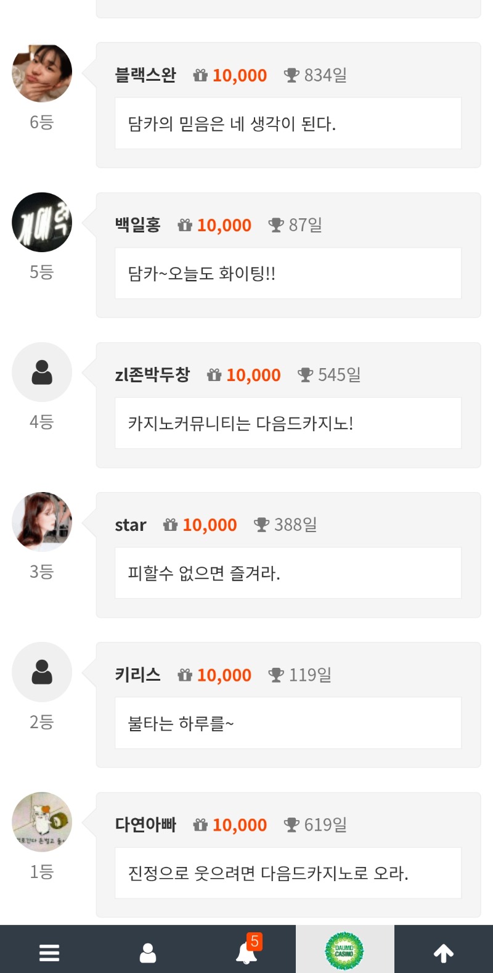Open the hamburger menu in bottom bar

[49, 953]
